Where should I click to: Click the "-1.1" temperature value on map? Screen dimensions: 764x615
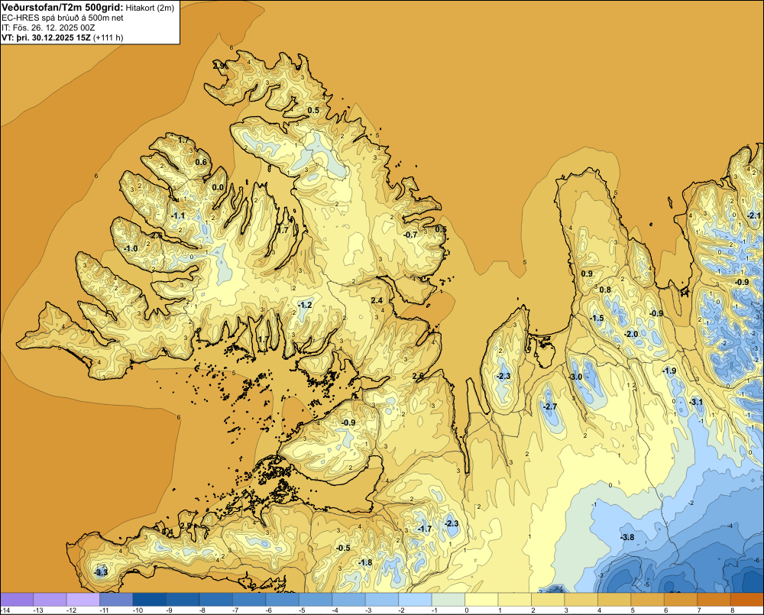pos(178,215)
